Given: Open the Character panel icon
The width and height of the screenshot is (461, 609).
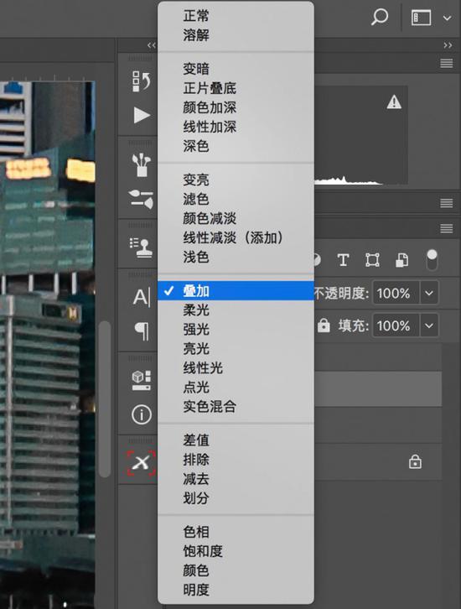Looking at the screenshot, I should (x=142, y=298).
